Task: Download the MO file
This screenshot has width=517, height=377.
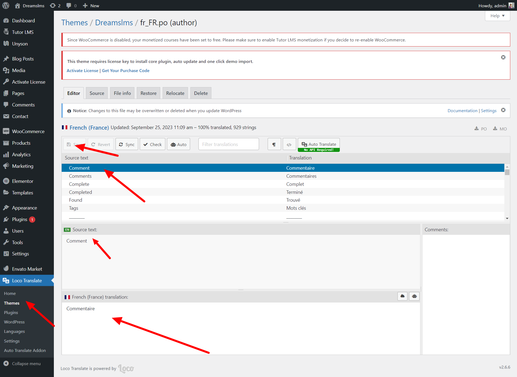Action: point(500,129)
